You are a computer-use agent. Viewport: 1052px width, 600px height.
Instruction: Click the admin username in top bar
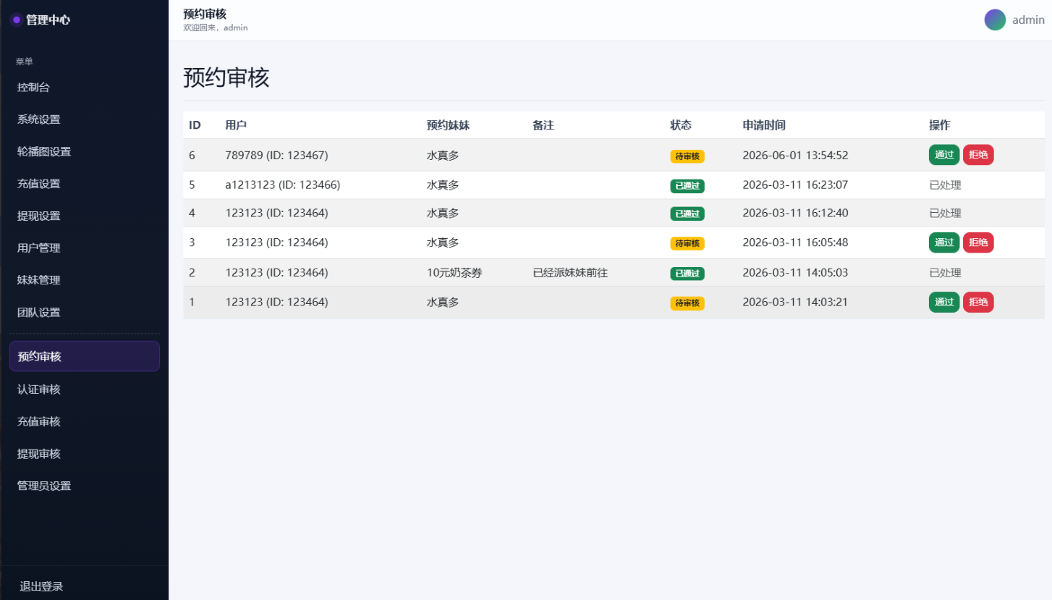coord(1028,20)
